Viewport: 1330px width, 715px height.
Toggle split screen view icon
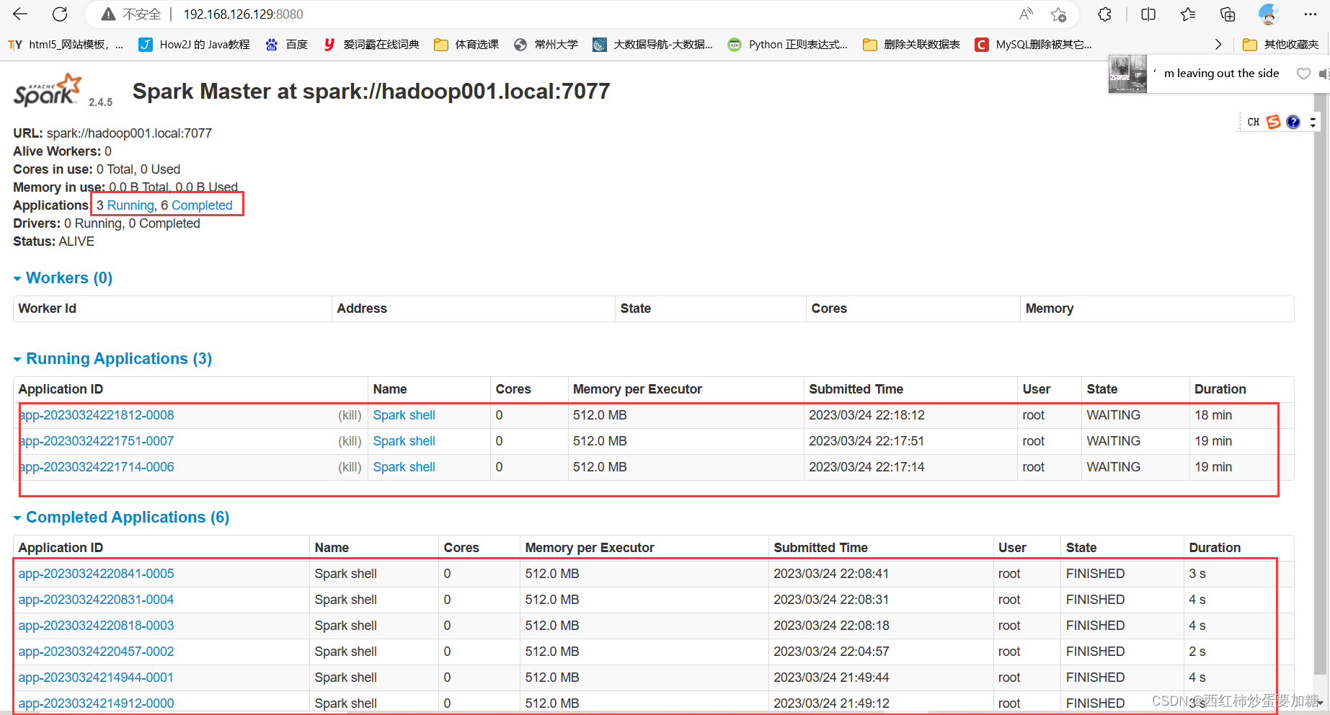coord(1148,14)
